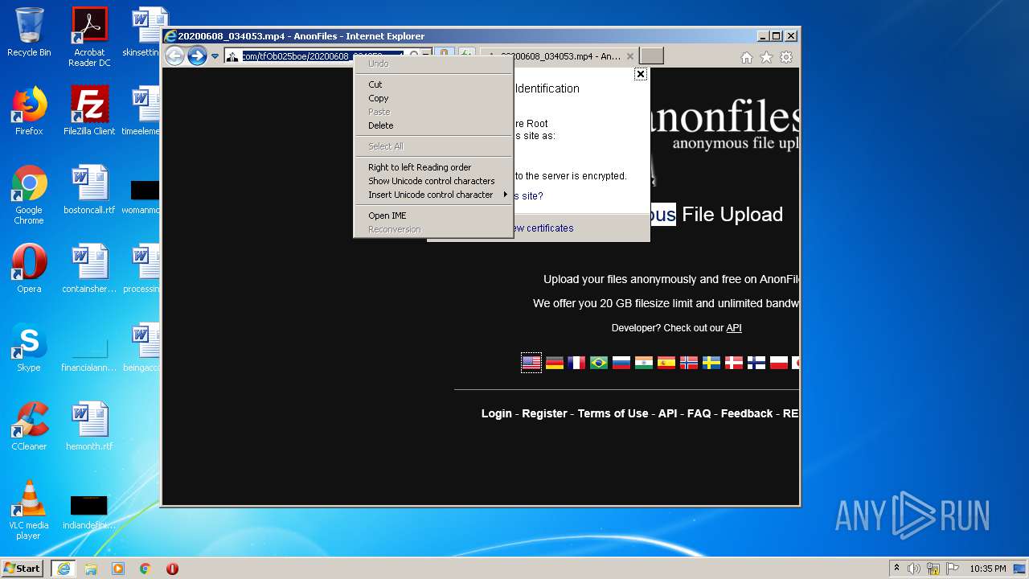Viewport: 1029px width, 579px height.
Task: Open the Favorites star icon
Action: pos(767,57)
